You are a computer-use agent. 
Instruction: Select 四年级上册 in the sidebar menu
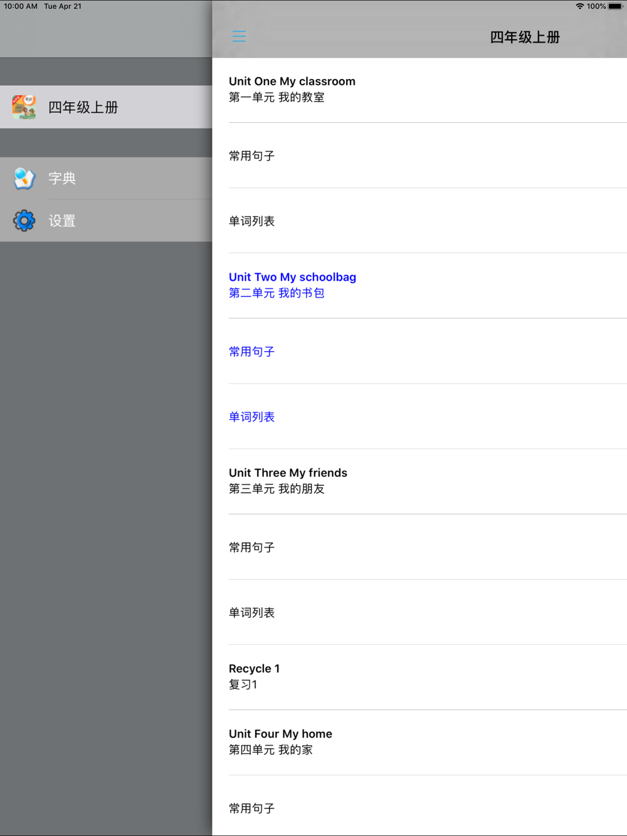(106, 107)
